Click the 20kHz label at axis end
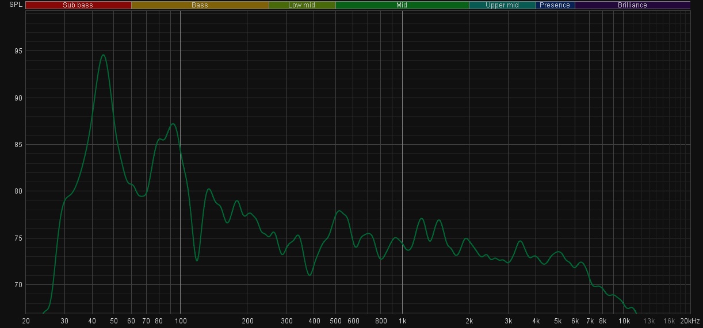 (690, 321)
